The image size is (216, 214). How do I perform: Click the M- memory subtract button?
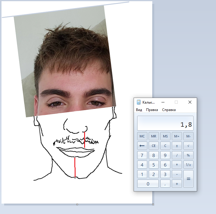point(188,136)
